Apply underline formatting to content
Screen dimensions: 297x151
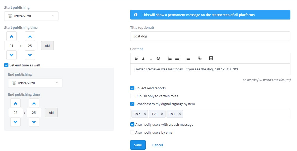pos(151,58)
